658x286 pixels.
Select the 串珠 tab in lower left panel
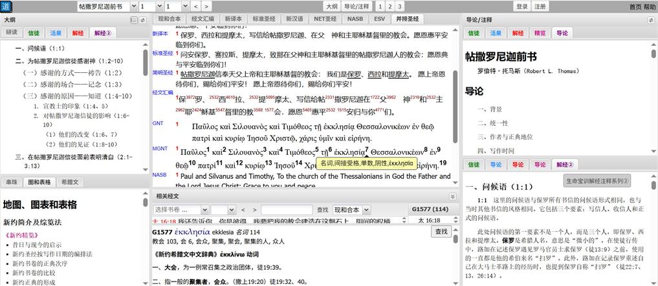(12, 182)
